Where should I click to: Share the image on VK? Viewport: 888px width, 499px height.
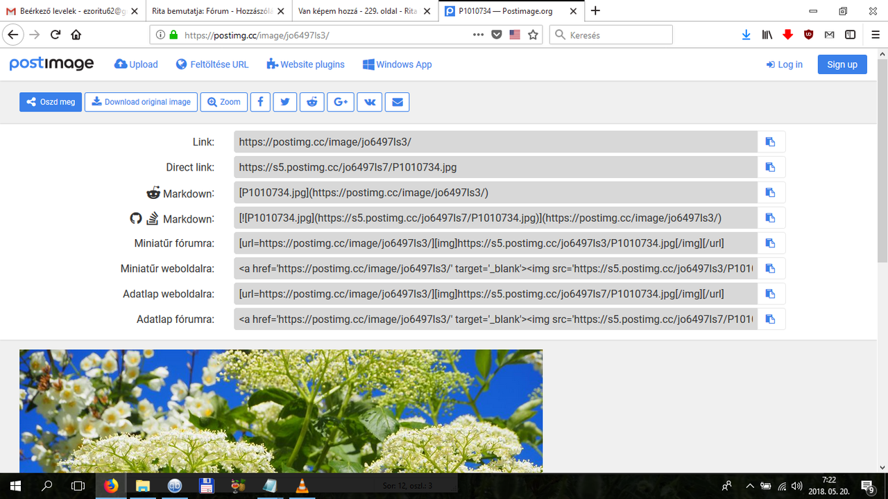point(369,102)
